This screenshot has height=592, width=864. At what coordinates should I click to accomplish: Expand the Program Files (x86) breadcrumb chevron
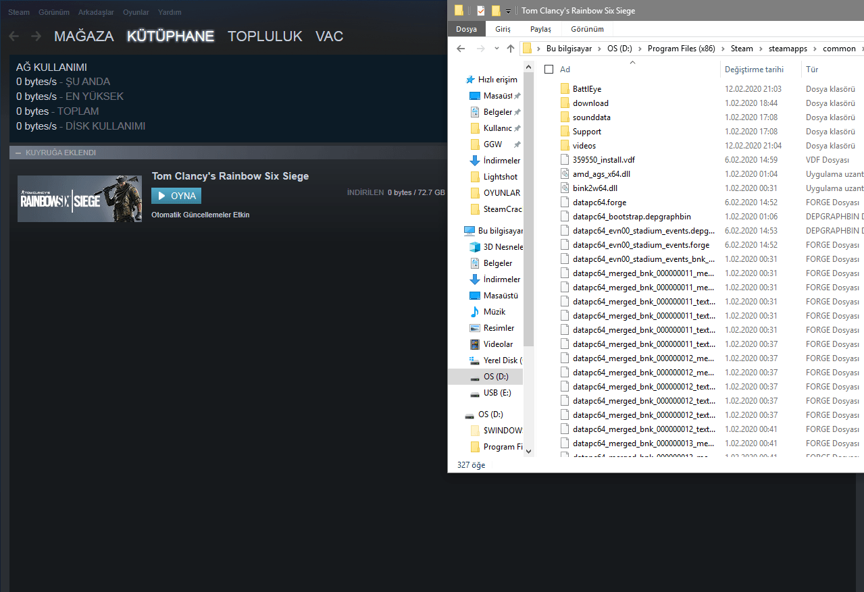click(722, 49)
